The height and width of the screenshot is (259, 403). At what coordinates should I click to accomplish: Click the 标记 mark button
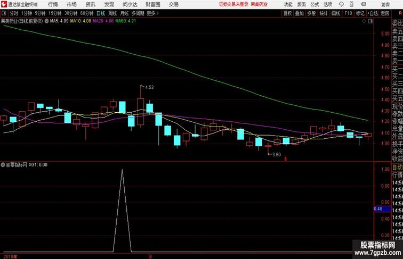coord(360,13)
